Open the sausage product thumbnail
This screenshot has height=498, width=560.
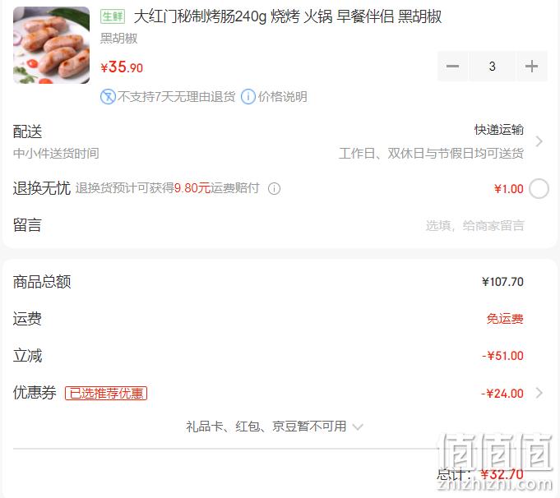pos(52,45)
